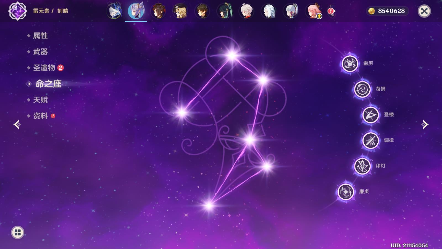This screenshot has height=249, width=442.
Task: Click the red alert avatar at row end
Action: 331,11
